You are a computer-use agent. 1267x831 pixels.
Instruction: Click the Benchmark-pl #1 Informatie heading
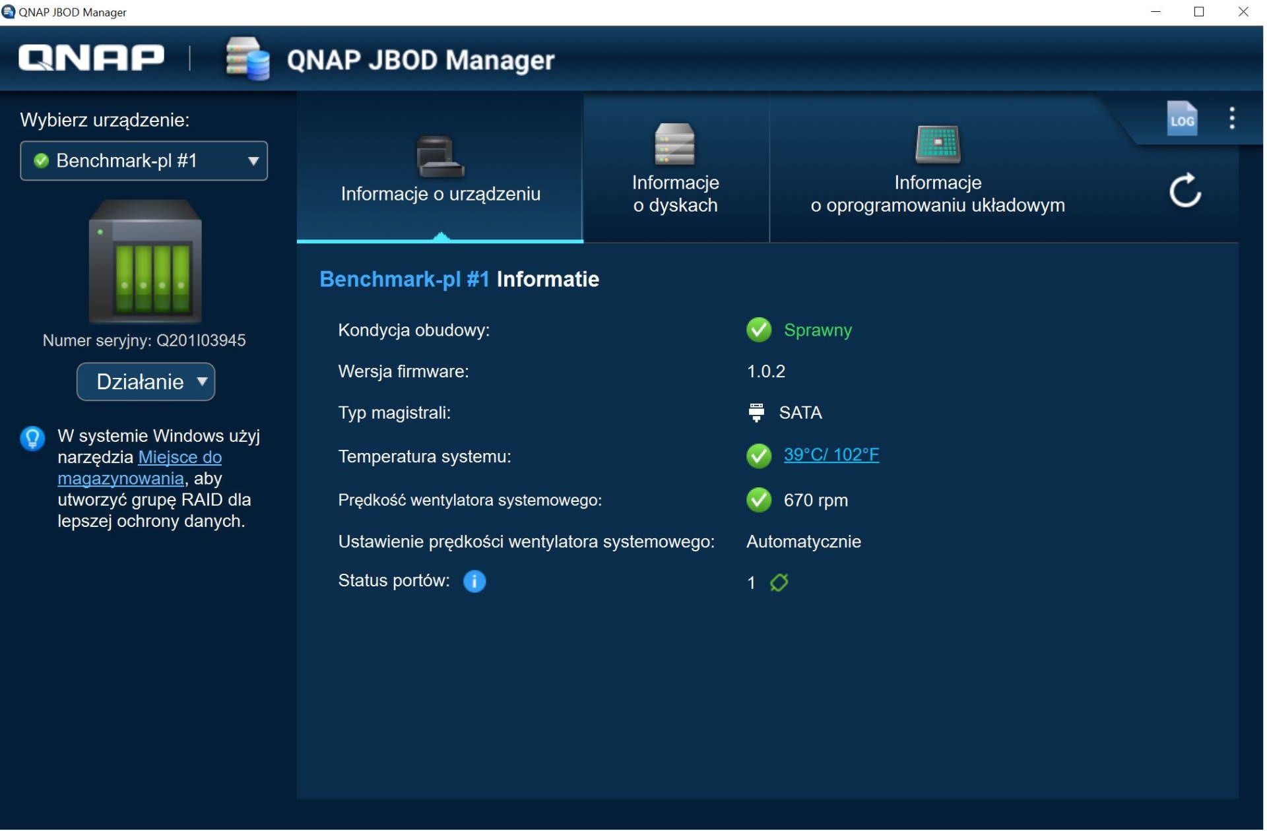(x=460, y=280)
